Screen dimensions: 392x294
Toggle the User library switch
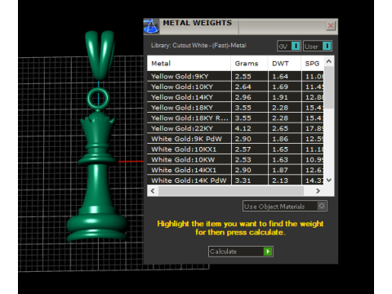click(318, 46)
